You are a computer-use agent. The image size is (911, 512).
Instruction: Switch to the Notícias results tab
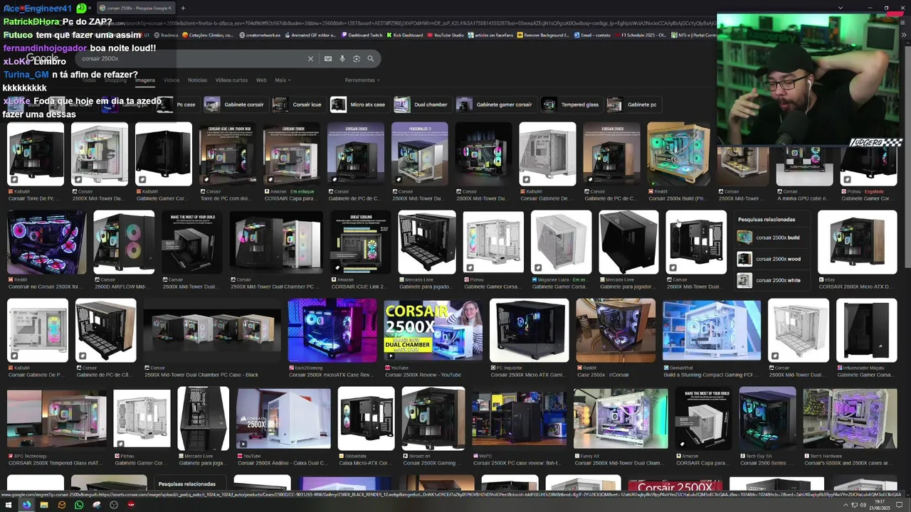pos(197,80)
